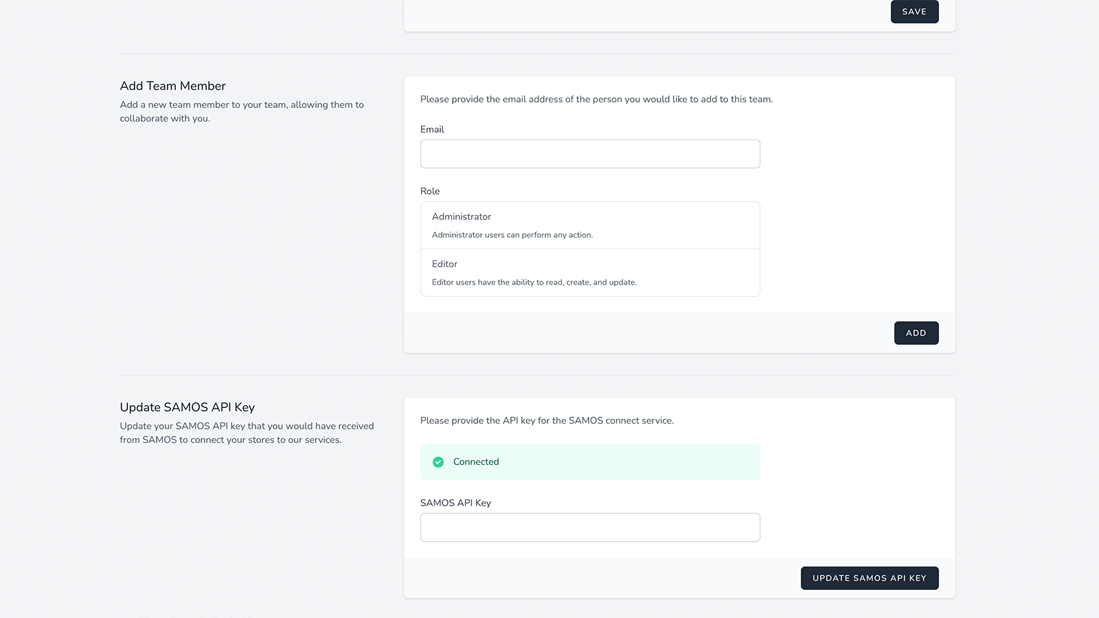Click the SAMOS key update description text

click(x=247, y=433)
